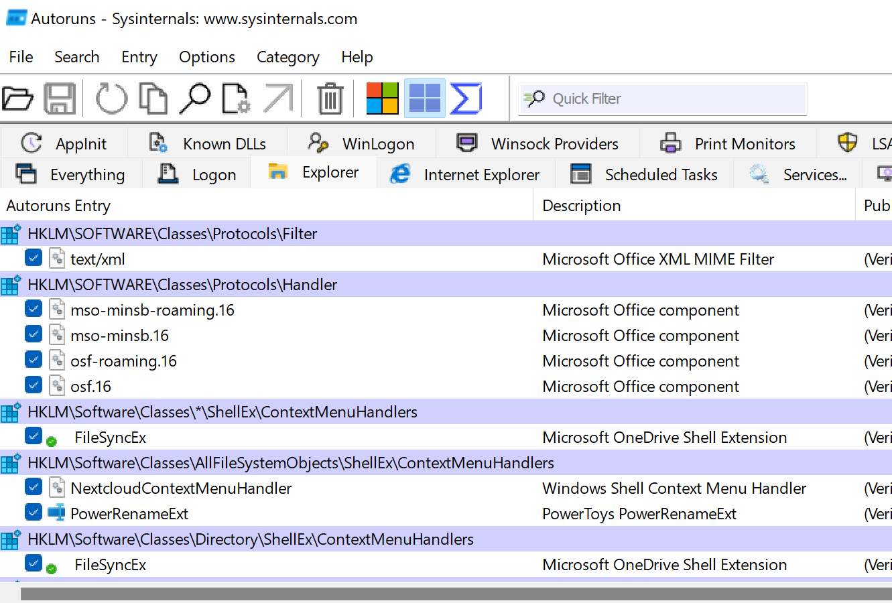
Task: Click the Properties document gear icon
Action: pos(236,98)
